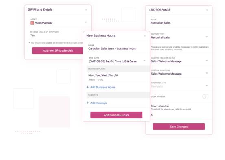This screenshot has width=225, height=160.
Task: Click the plus icon beside Add Business Hours
Action: 87,87
